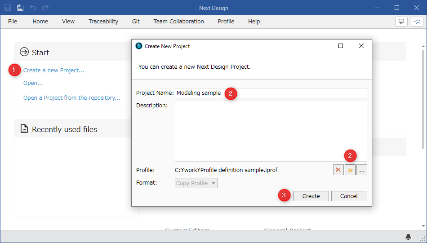This screenshot has width=427, height=243.
Task: Click the 'Open...' link
Action: coord(33,83)
